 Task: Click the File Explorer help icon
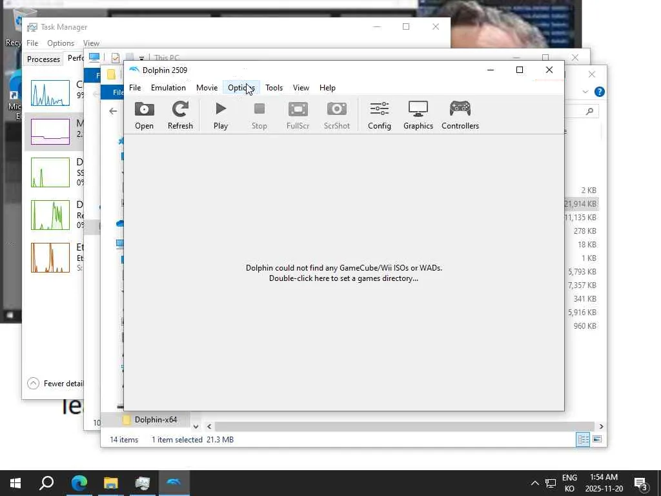599,92
